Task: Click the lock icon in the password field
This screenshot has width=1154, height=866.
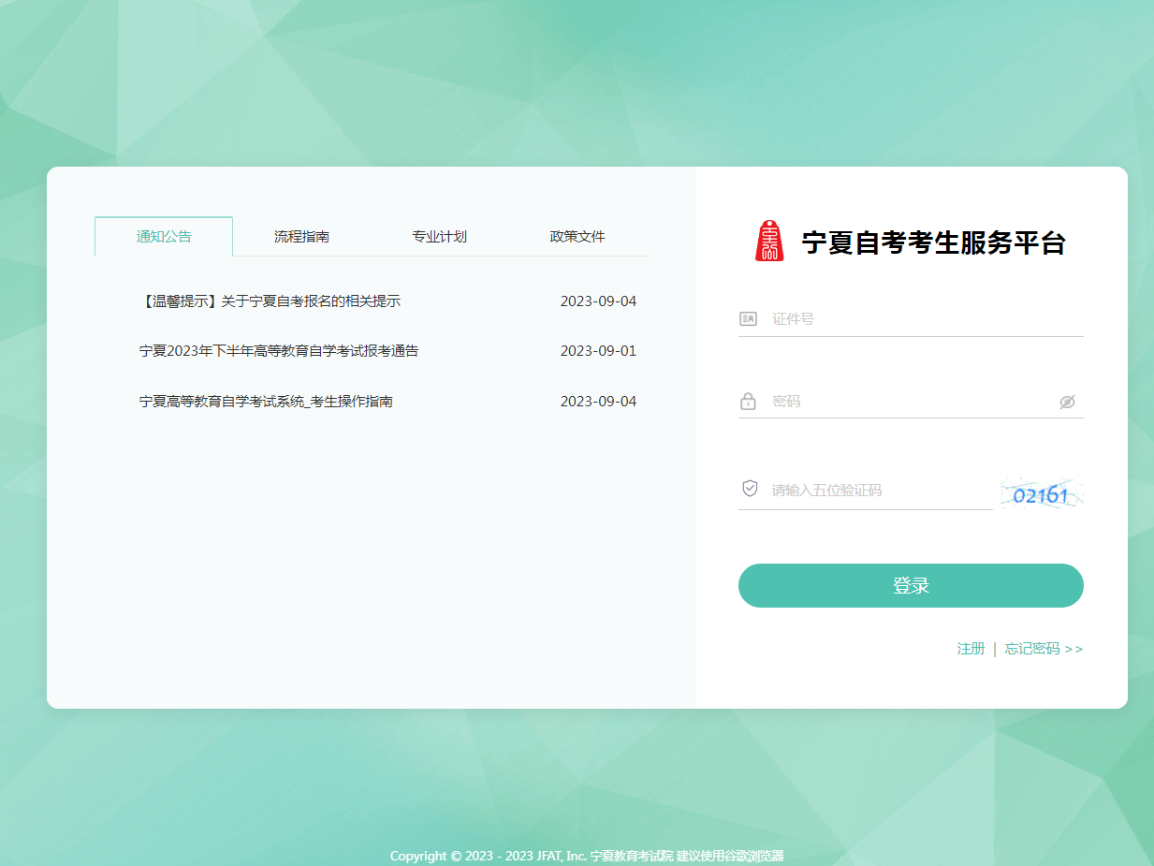Action: point(747,401)
